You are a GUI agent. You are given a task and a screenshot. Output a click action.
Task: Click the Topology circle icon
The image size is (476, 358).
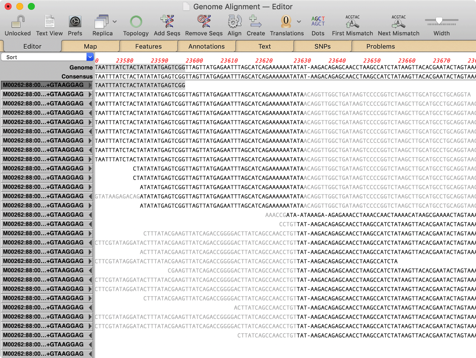136,21
